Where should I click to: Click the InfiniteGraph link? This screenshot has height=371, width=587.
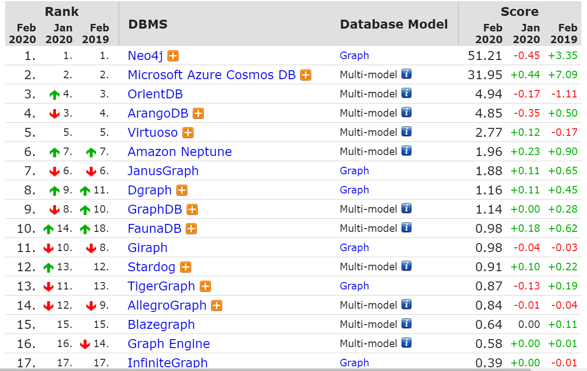click(168, 363)
